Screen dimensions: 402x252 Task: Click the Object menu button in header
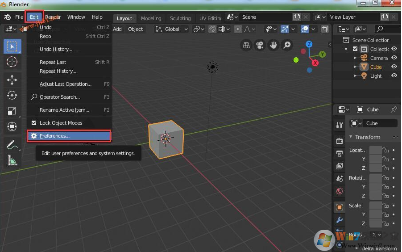(x=135, y=29)
